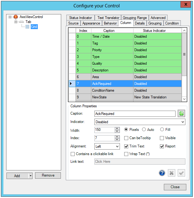Enable the Visible checkbox
Screen dimensions: 194x198
162,138
